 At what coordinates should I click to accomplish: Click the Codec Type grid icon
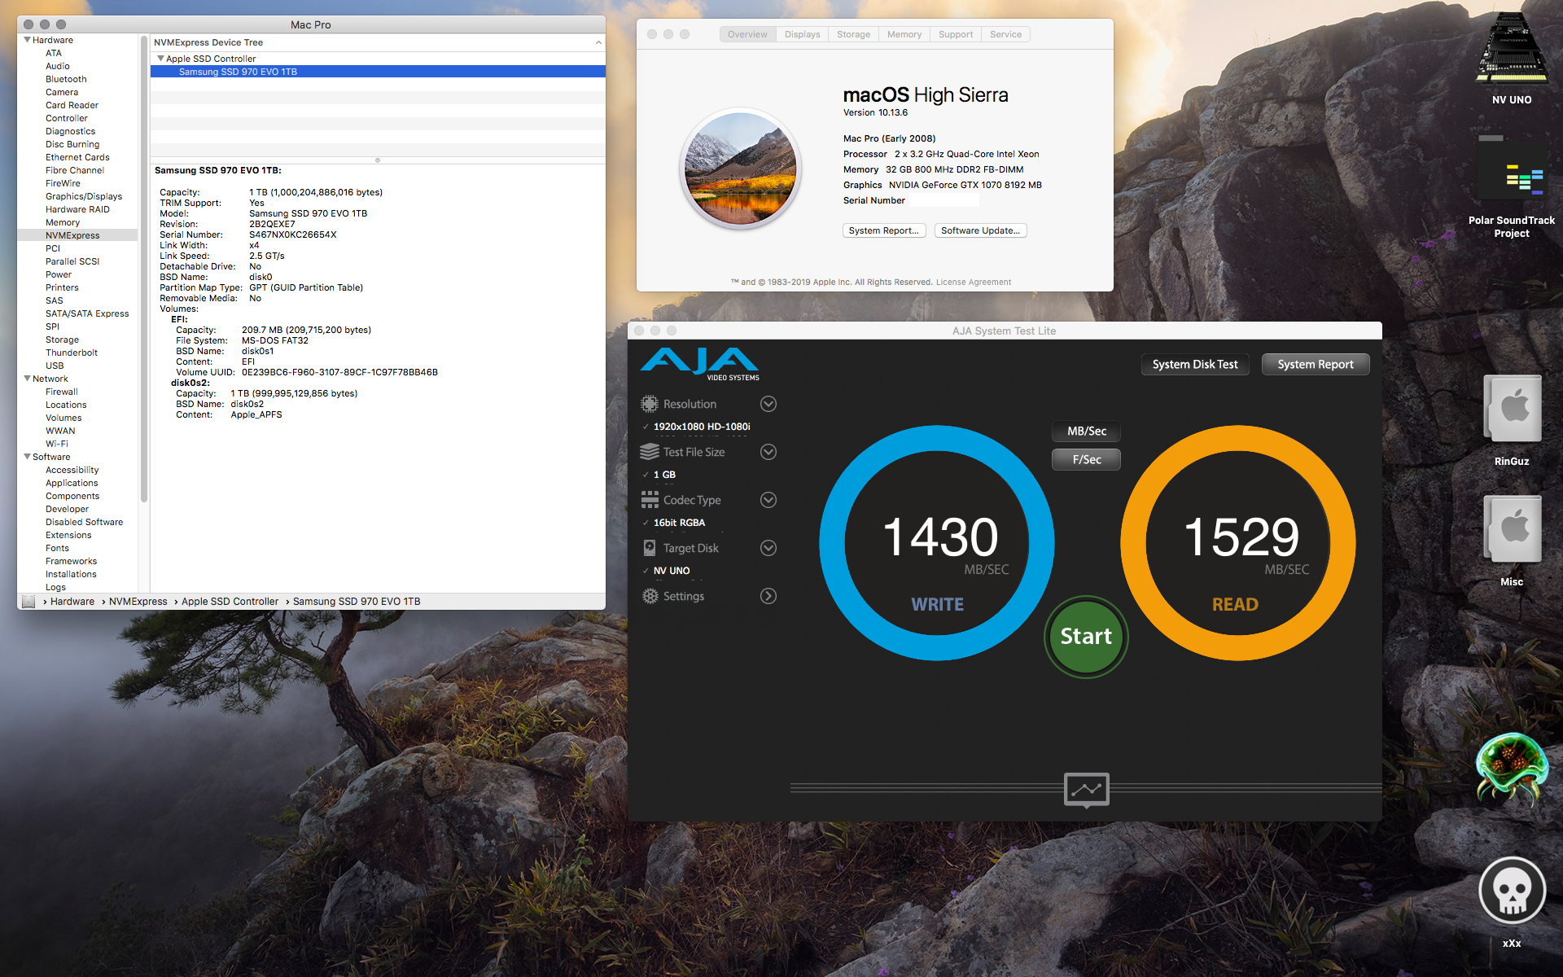point(649,500)
